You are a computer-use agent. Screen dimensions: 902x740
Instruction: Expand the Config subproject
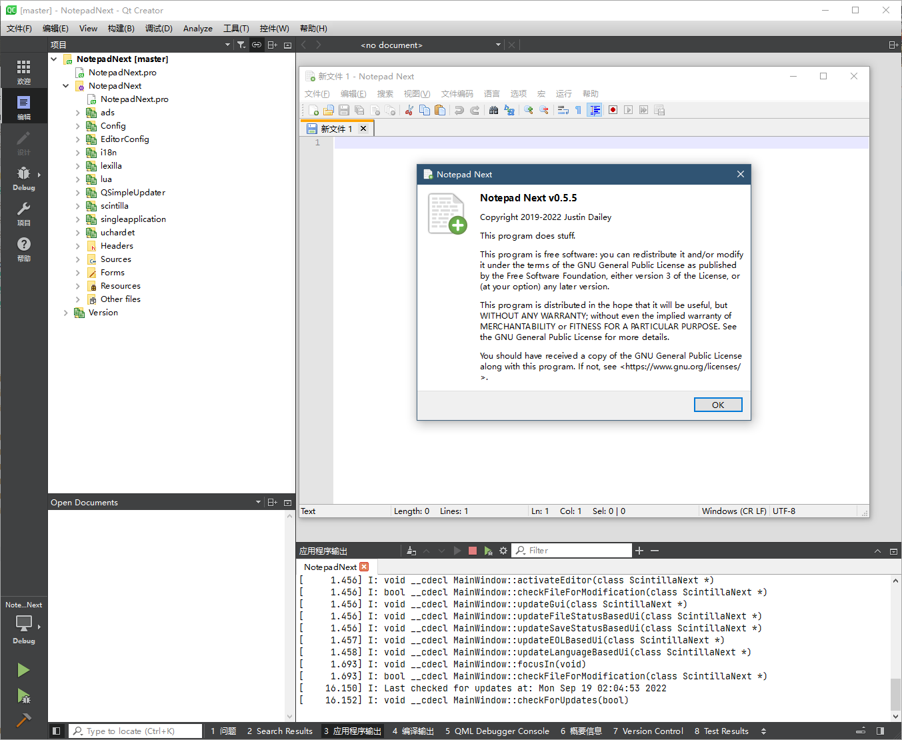tap(78, 126)
